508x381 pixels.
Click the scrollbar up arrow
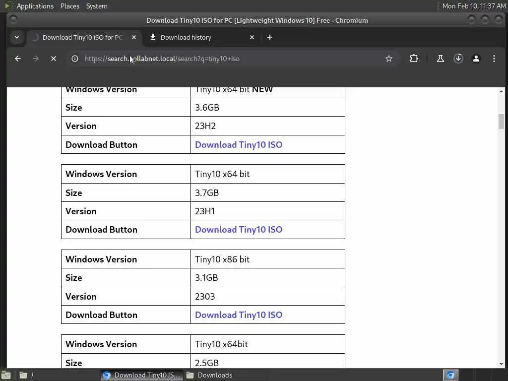(501, 92)
